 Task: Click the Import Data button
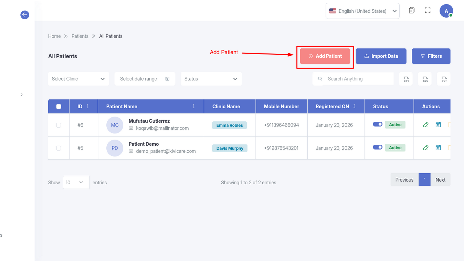click(x=381, y=56)
